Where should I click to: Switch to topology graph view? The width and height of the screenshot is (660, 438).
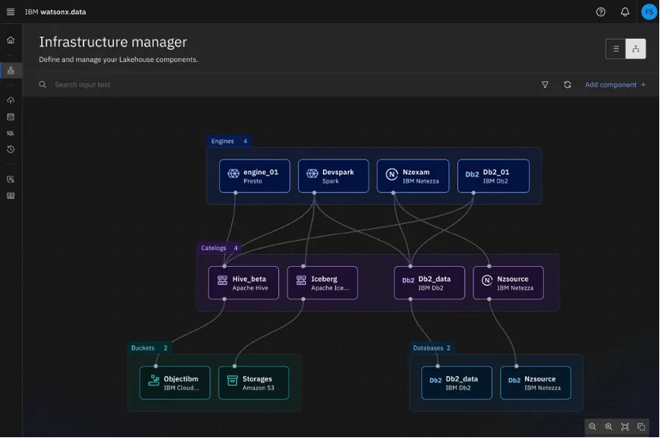(x=635, y=49)
